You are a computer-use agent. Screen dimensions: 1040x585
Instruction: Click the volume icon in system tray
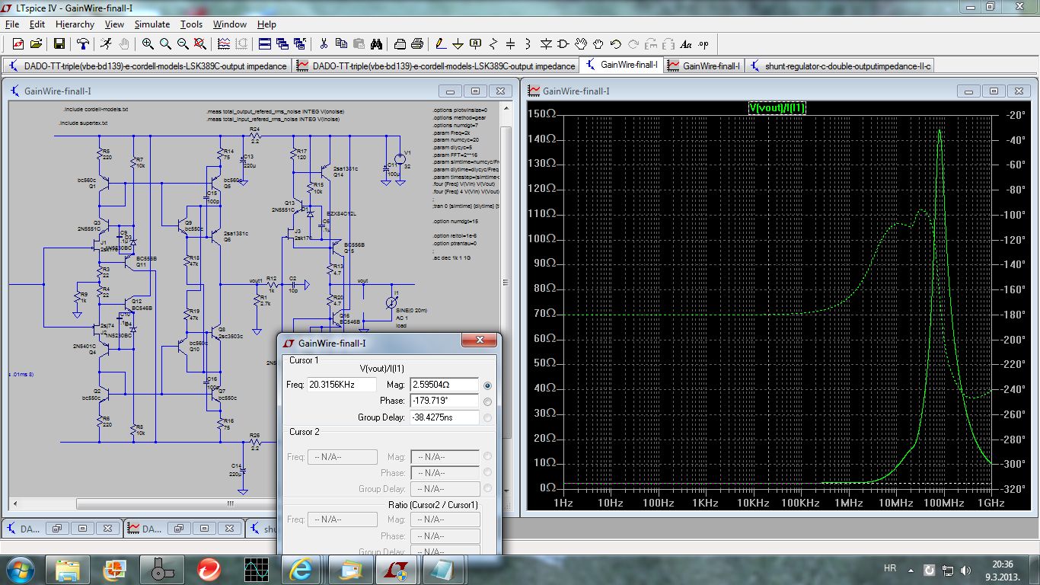coord(967,570)
